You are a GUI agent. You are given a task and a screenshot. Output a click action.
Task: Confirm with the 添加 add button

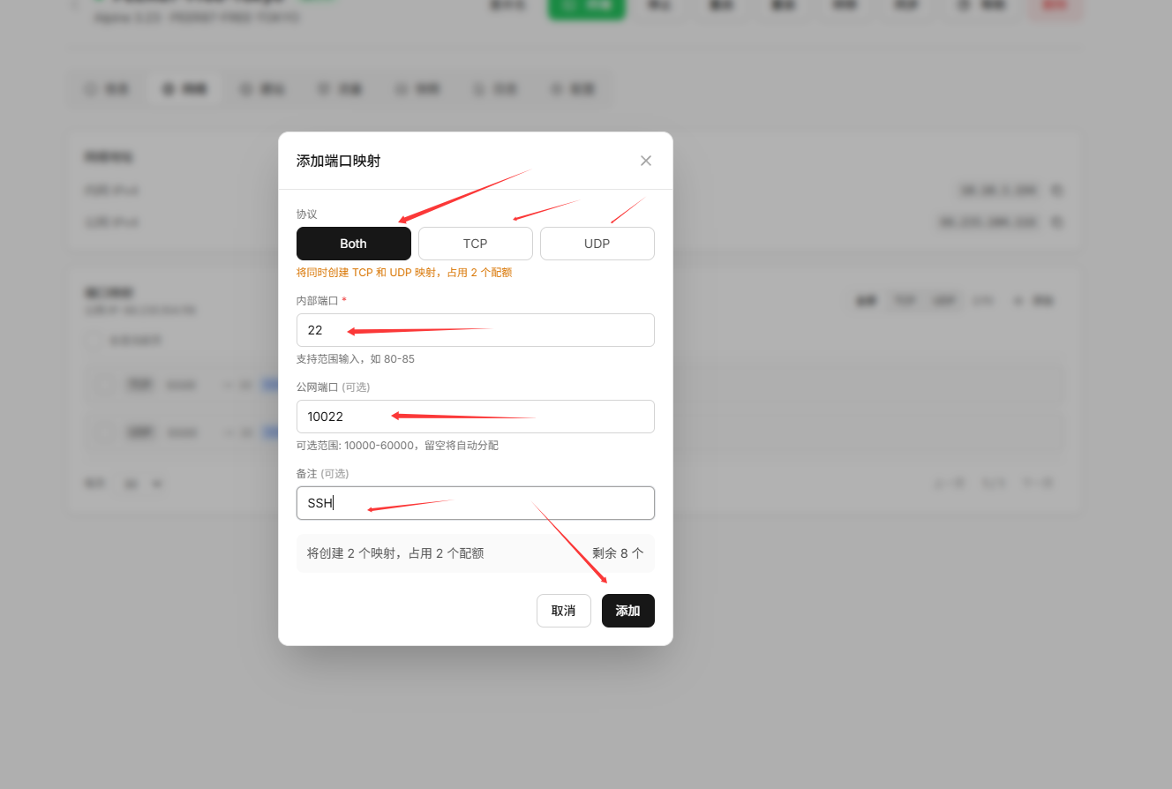click(x=627, y=611)
